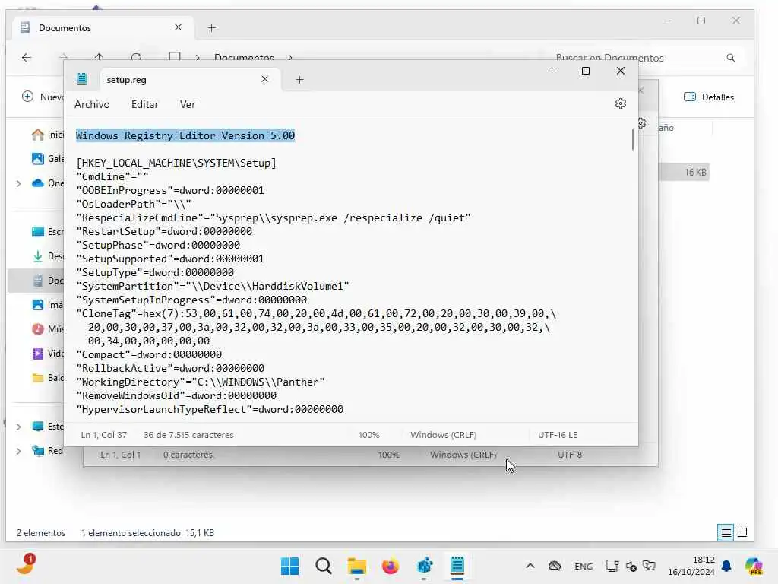Expand the OneDrive tree node

[x=18, y=183]
